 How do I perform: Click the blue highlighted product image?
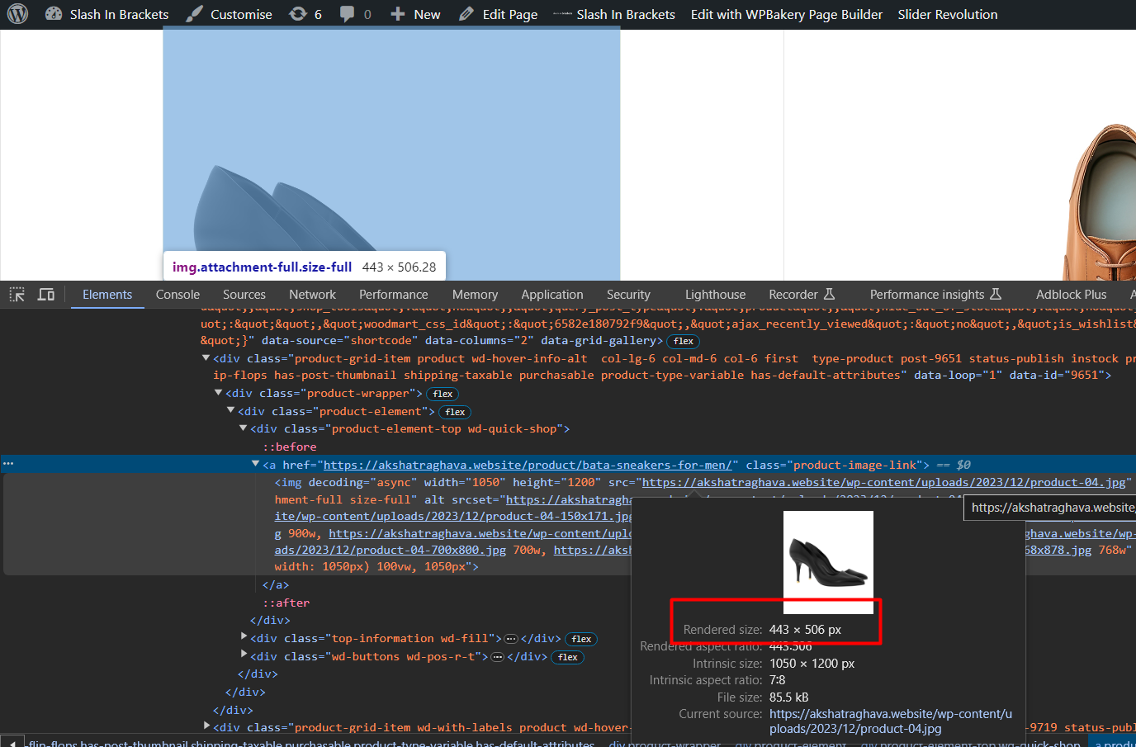(x=391, y=154)
